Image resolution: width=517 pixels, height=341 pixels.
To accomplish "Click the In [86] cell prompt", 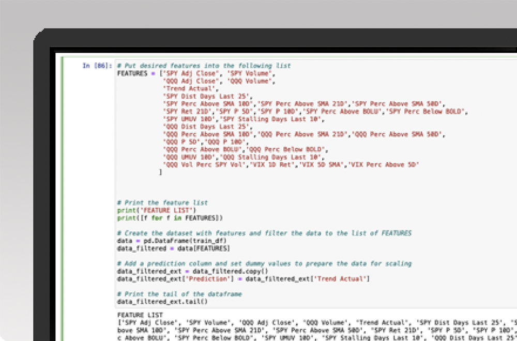I will tap(97, 66).
